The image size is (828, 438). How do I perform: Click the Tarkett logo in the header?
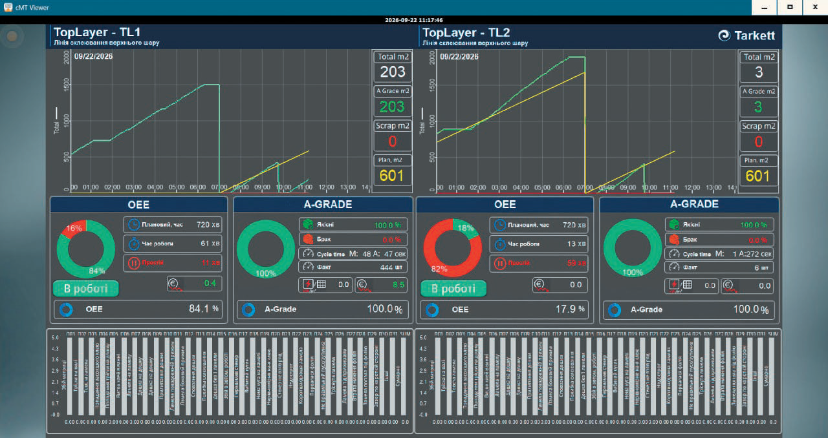point(746,36)
